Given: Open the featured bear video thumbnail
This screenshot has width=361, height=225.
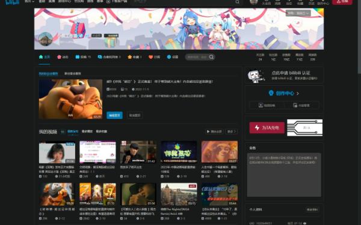Looking at the screenshot, I should [x=70, y=99].
